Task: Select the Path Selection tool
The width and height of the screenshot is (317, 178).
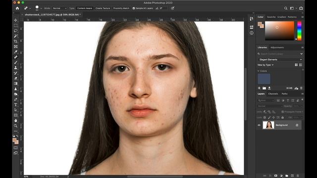Action: (x=15, y=110)
